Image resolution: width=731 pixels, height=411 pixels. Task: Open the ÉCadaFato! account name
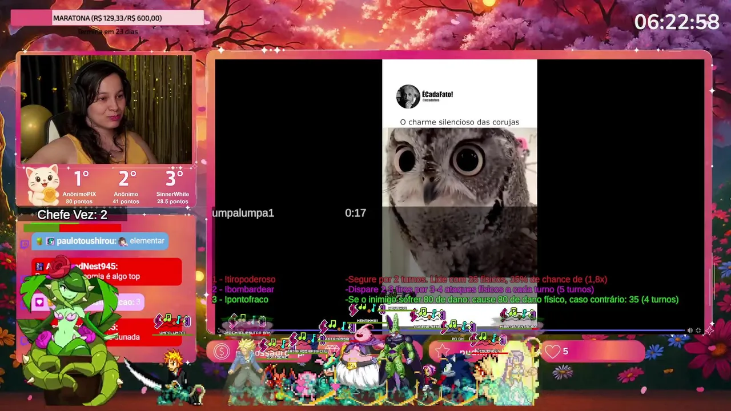pyautogui.click(x=437, y=94)
